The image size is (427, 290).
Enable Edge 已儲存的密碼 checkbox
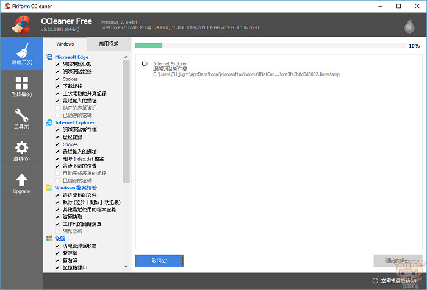coord(57,115)
